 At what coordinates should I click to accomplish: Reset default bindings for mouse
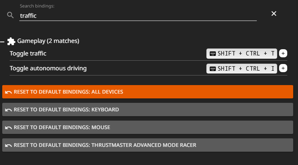click(148, 127)
